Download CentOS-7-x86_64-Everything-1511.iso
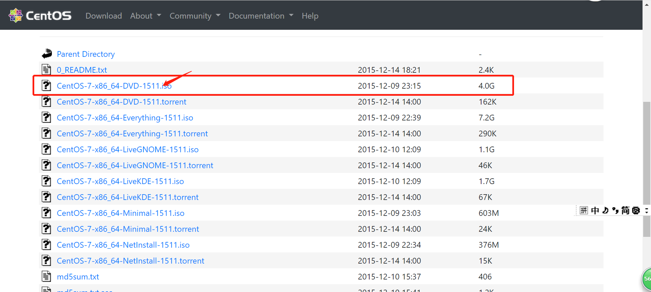The height and width of the screenshot is (292, 651). pyautogui.click(x=125, y=118)
